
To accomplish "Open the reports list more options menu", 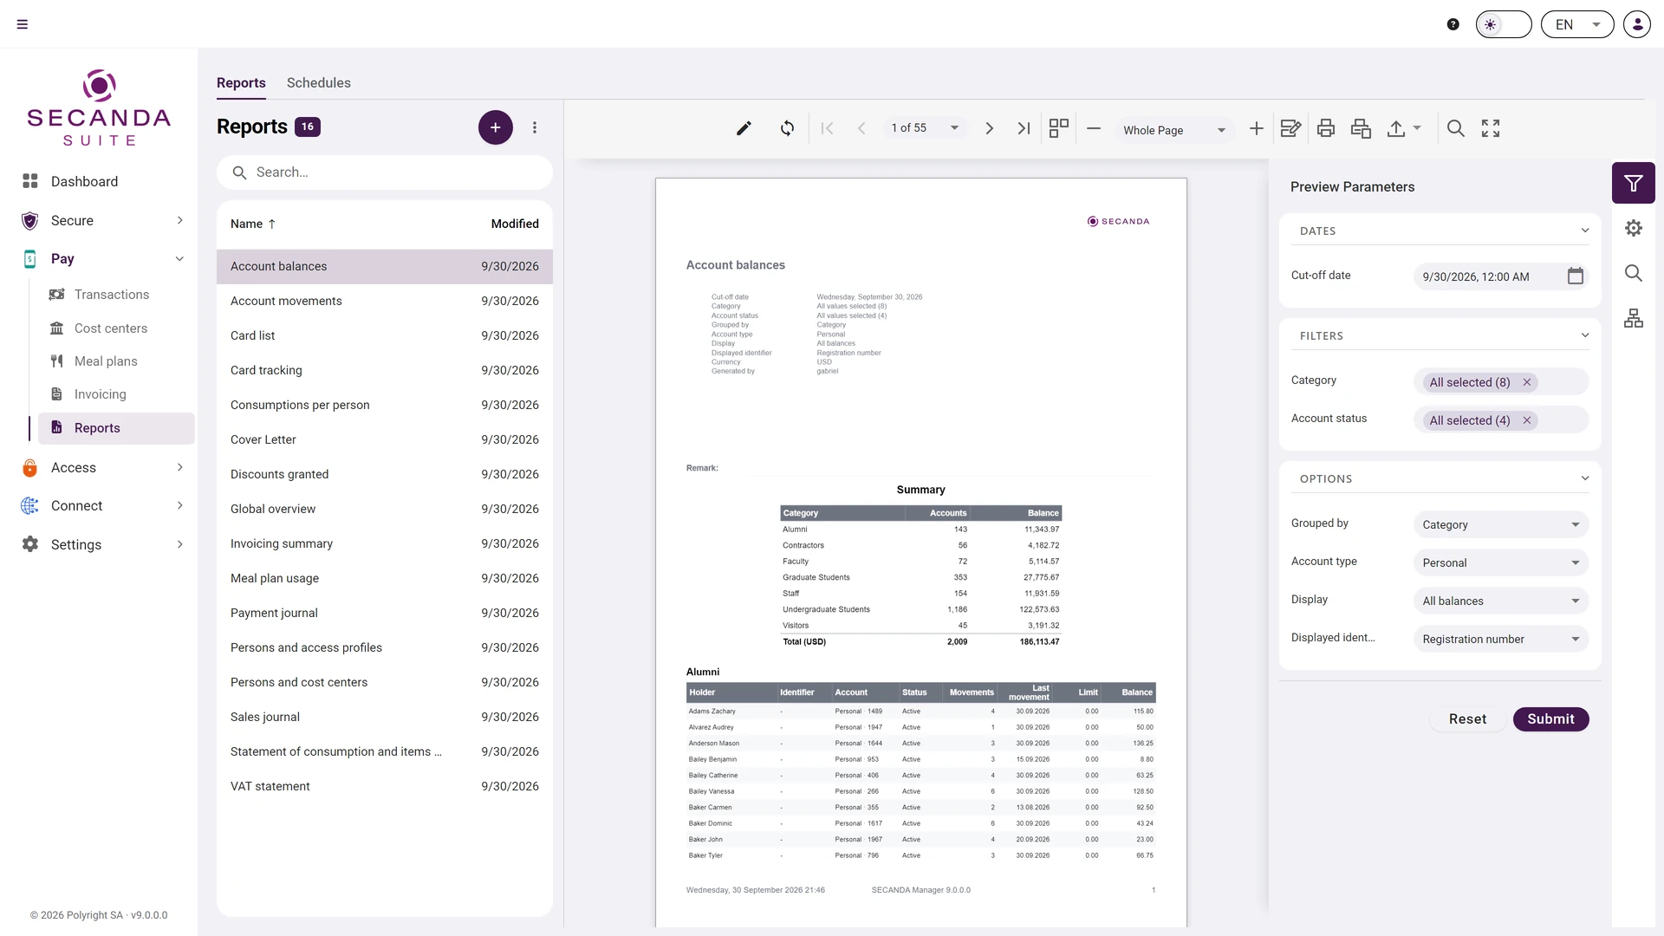I will (x=535, y=127).
